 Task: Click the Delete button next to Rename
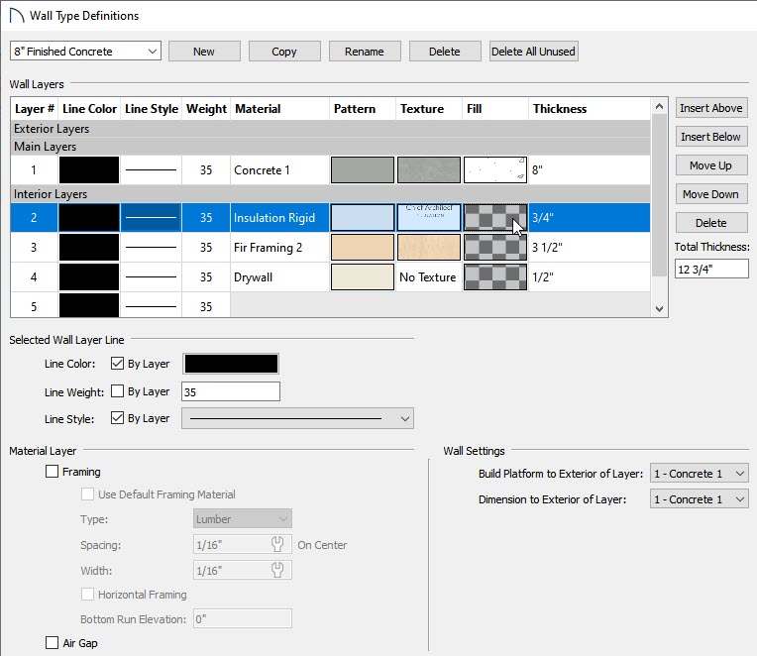[x=445, y=52]
